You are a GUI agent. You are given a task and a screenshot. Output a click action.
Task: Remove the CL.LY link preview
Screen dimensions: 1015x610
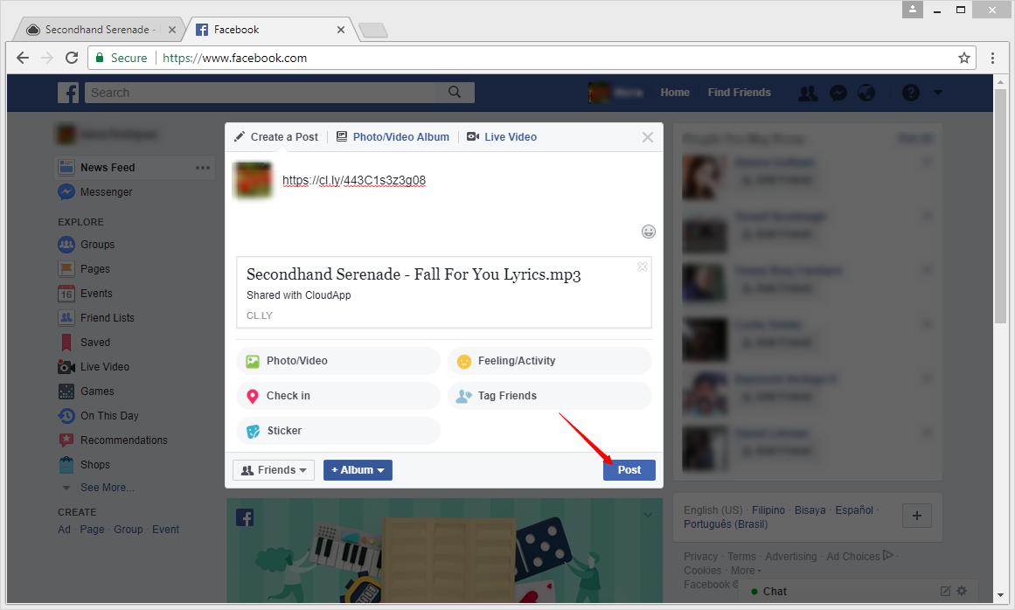pos(643,267)
